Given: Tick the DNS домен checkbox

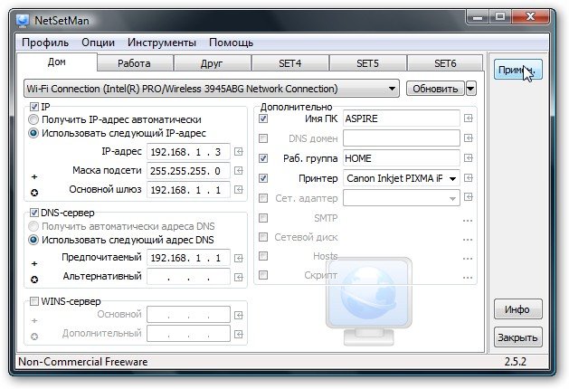Looking at the screenshot, I should click(263, 139).
